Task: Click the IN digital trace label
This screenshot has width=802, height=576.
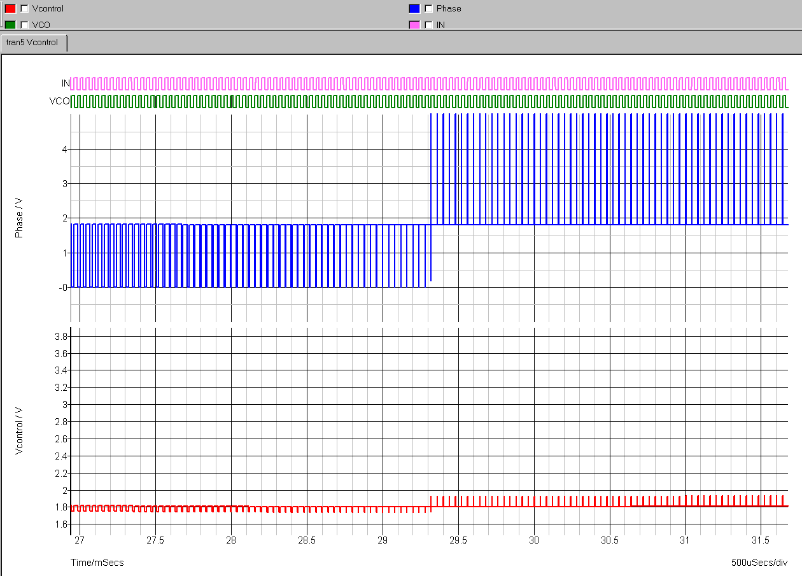Action: click(x=65, y=83)
